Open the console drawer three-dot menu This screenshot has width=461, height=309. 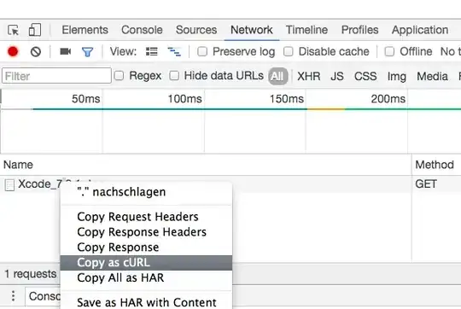click(13, 296)
